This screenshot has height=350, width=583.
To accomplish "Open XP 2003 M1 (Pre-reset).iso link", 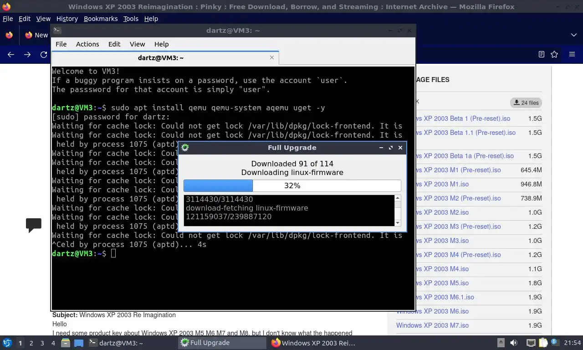I will tap(458, 170).
